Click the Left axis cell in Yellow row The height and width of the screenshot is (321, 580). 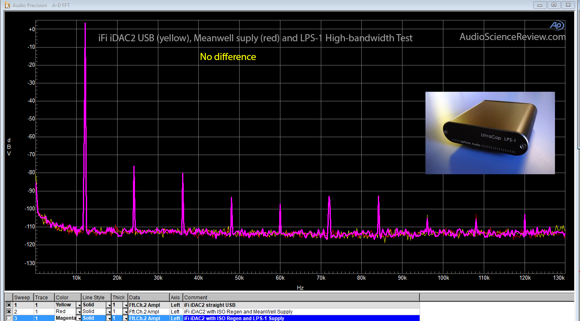(x=176, y=305)
